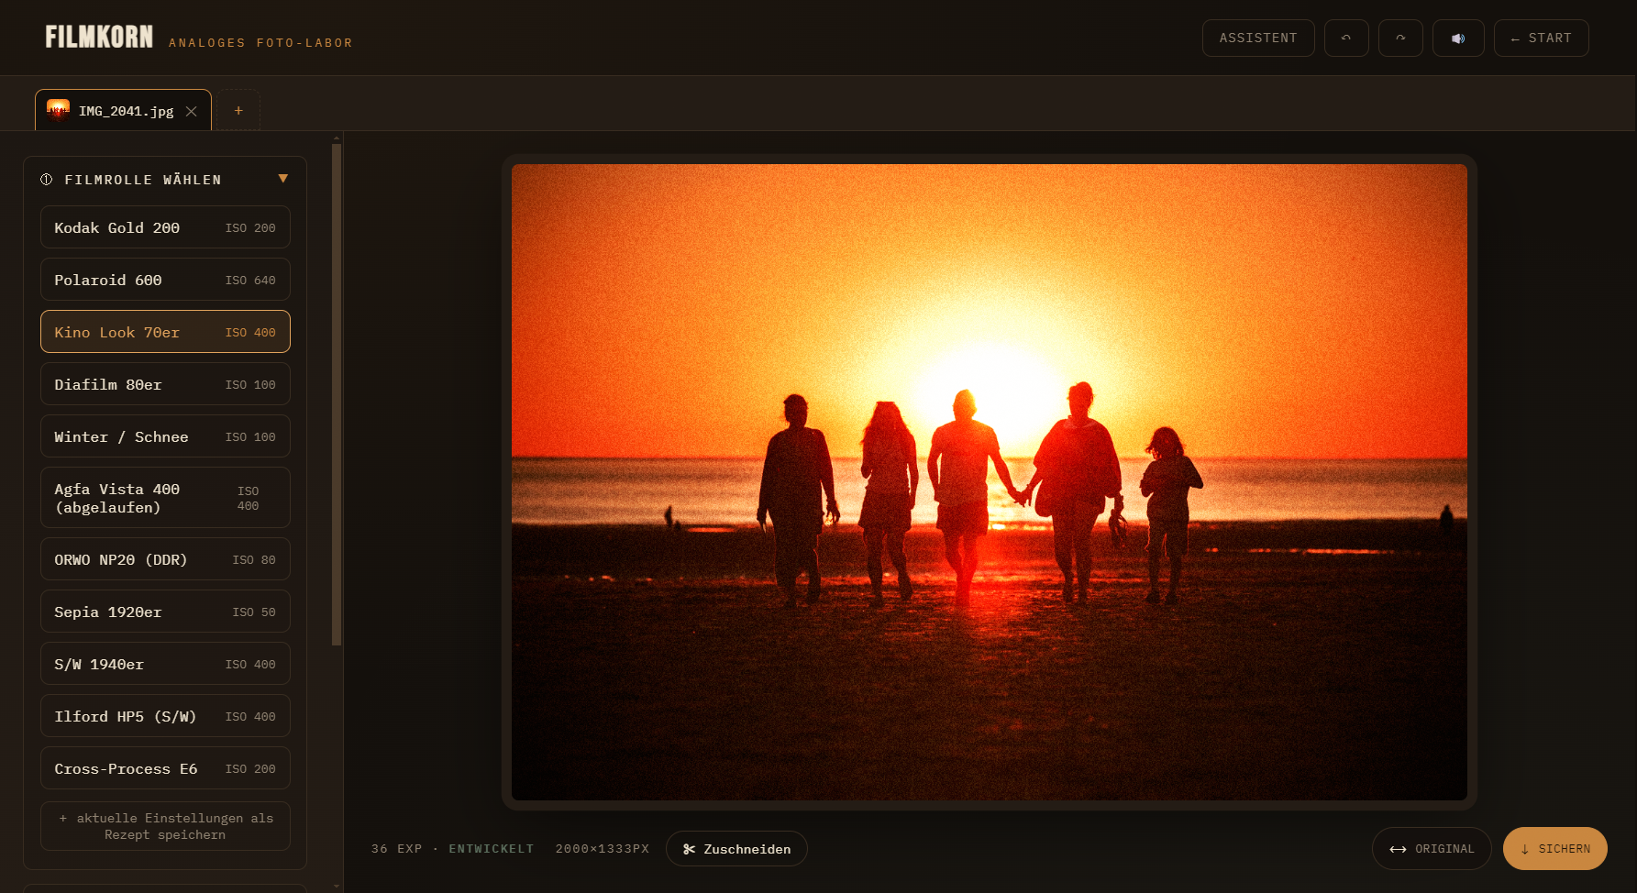
Task: Close the IMG_2041.jpg tab
Action: [x=191, y=111]
